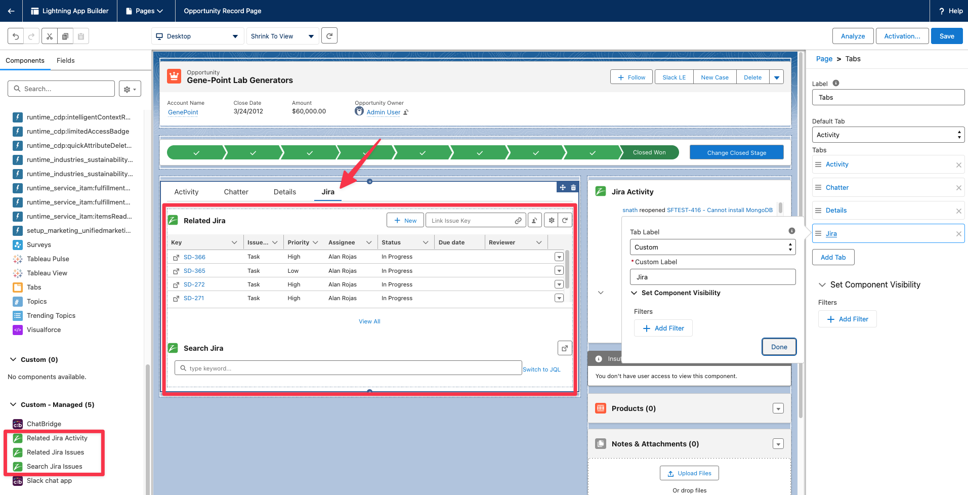Select the Jira tab on the canvas
Screen dimensions: 968x495
[328, 192]
